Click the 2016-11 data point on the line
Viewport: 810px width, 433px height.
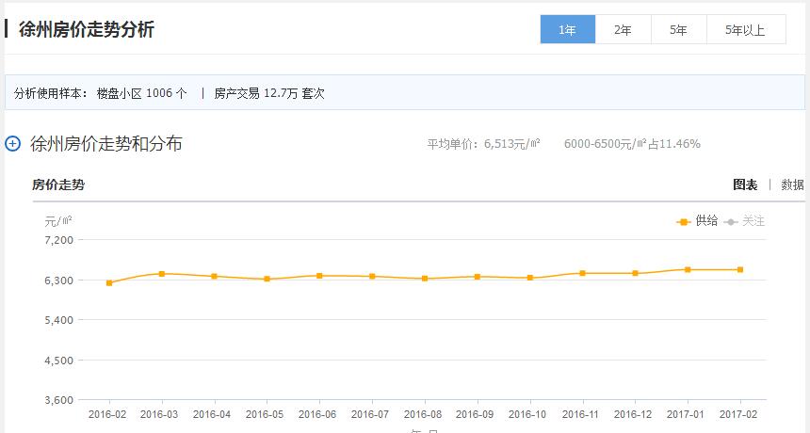click(583, 273)
